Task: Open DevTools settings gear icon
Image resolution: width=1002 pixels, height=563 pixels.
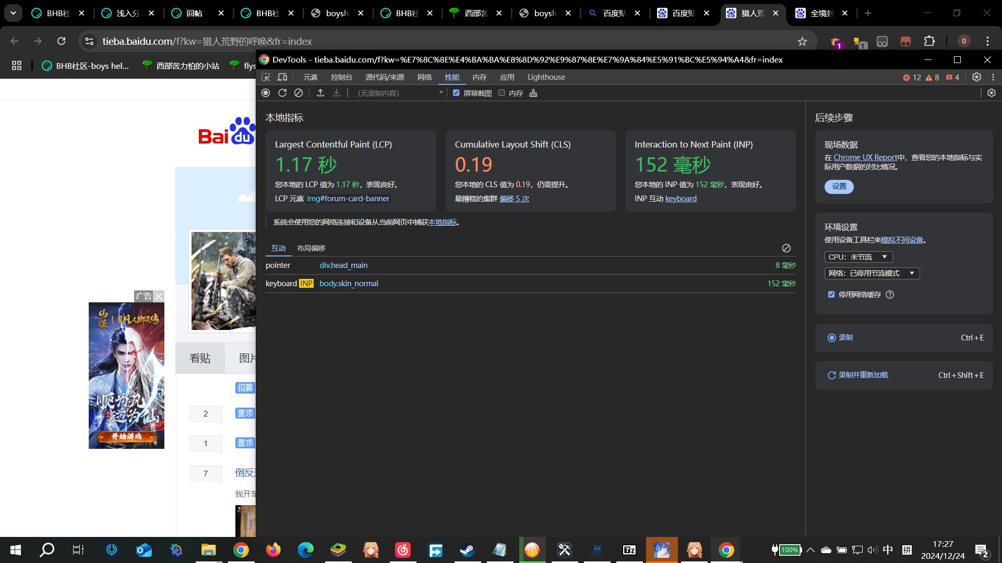Action: pos(976,77)
